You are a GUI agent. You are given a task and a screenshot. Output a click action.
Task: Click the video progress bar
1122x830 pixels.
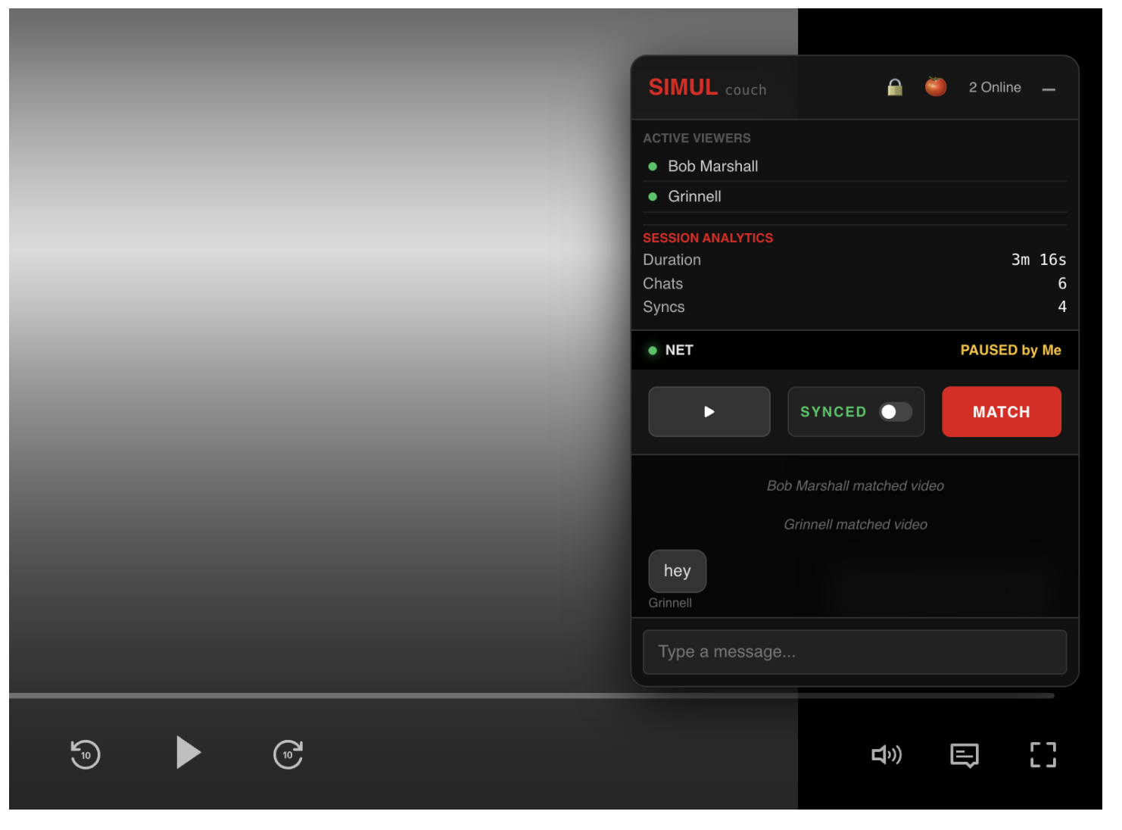click(531, 695)
